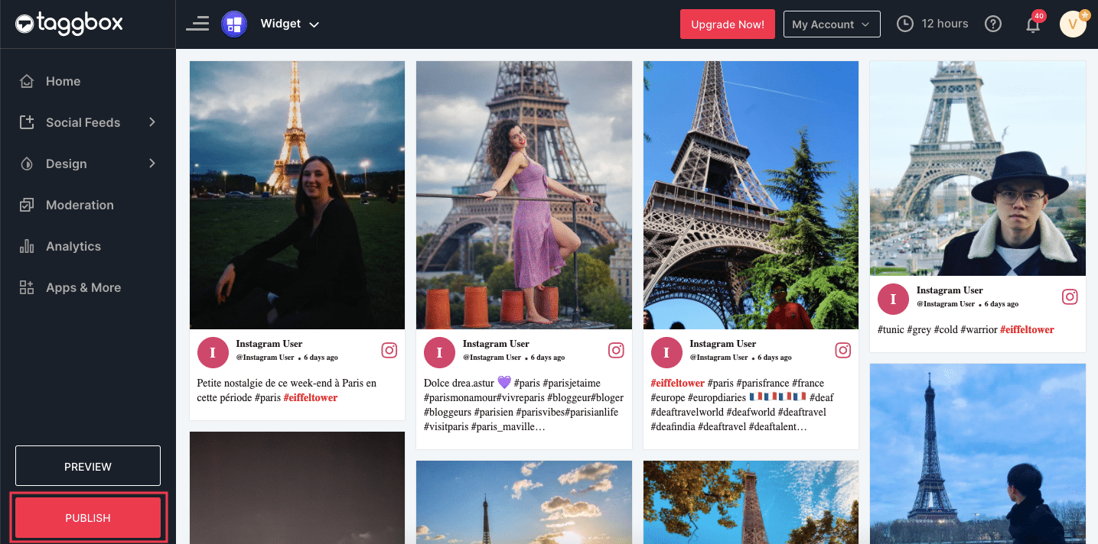Go to Home in the sidebar
Screen dimensions: 1098x544
coord(63,81)
